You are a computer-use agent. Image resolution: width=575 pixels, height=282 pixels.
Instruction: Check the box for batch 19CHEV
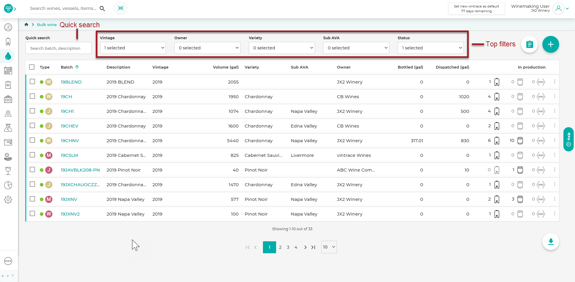32,125
